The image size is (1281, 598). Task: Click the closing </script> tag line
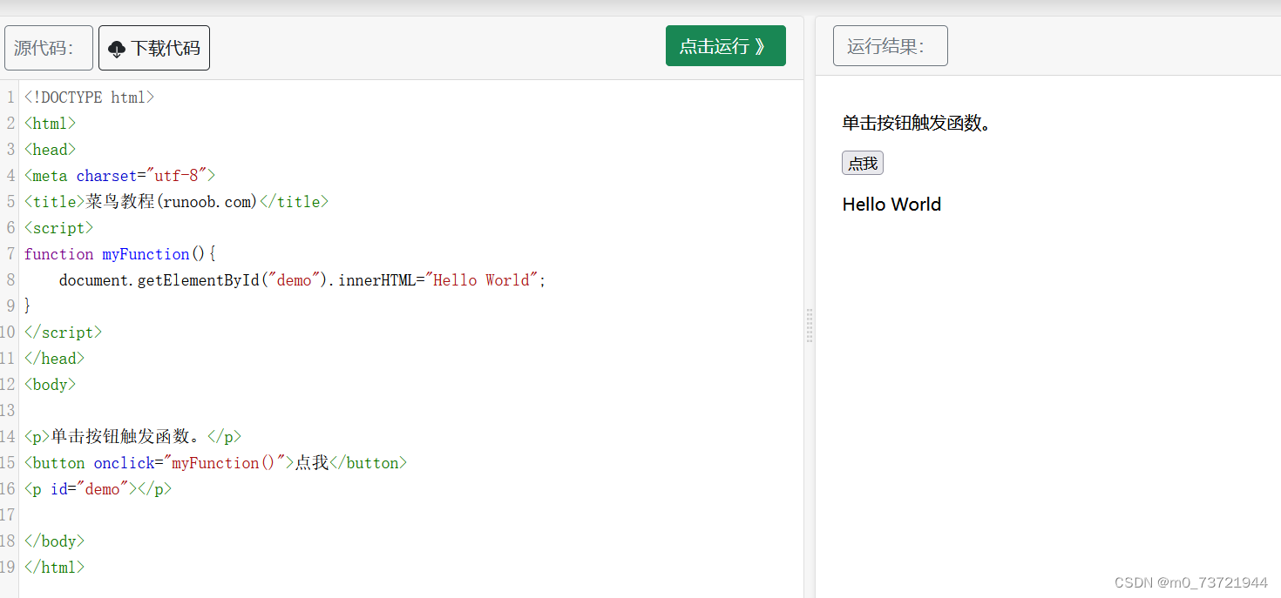[63, 333]
